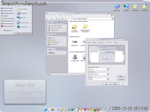Click the Folders toolbar icon in the Computer window
150x112 pixels.
point(66,19)
